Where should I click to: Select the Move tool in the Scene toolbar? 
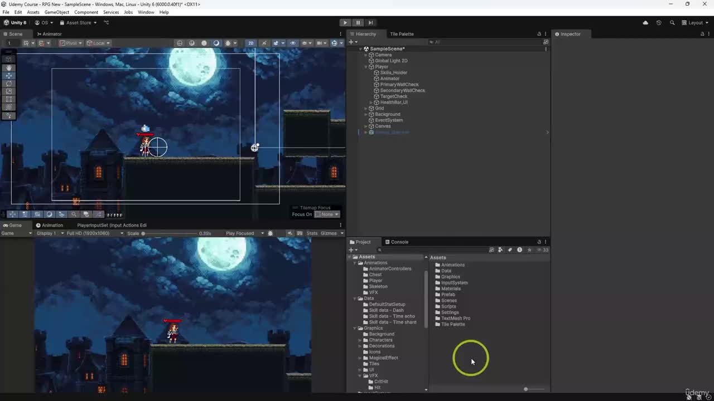[x=9, y=75]
